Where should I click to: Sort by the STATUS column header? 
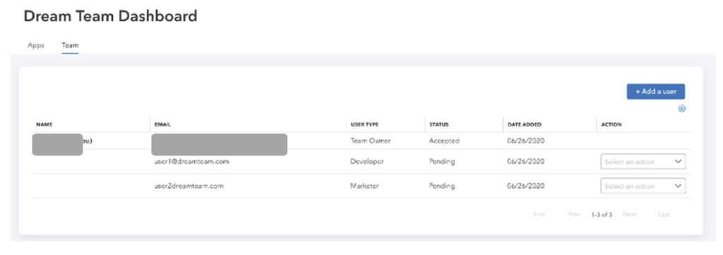click(x=439, y=125)
